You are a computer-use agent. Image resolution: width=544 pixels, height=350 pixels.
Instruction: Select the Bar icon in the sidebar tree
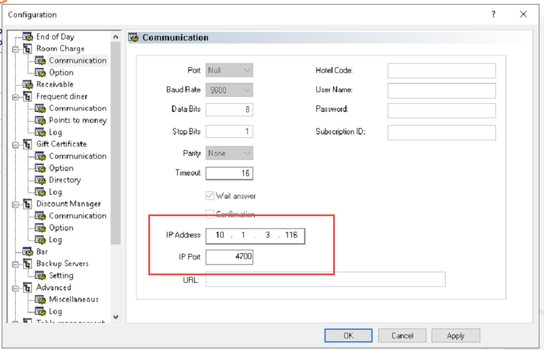(x=27, y=251)
